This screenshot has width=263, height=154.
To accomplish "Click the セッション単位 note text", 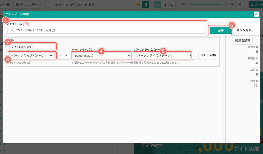I will coord(20,62).
